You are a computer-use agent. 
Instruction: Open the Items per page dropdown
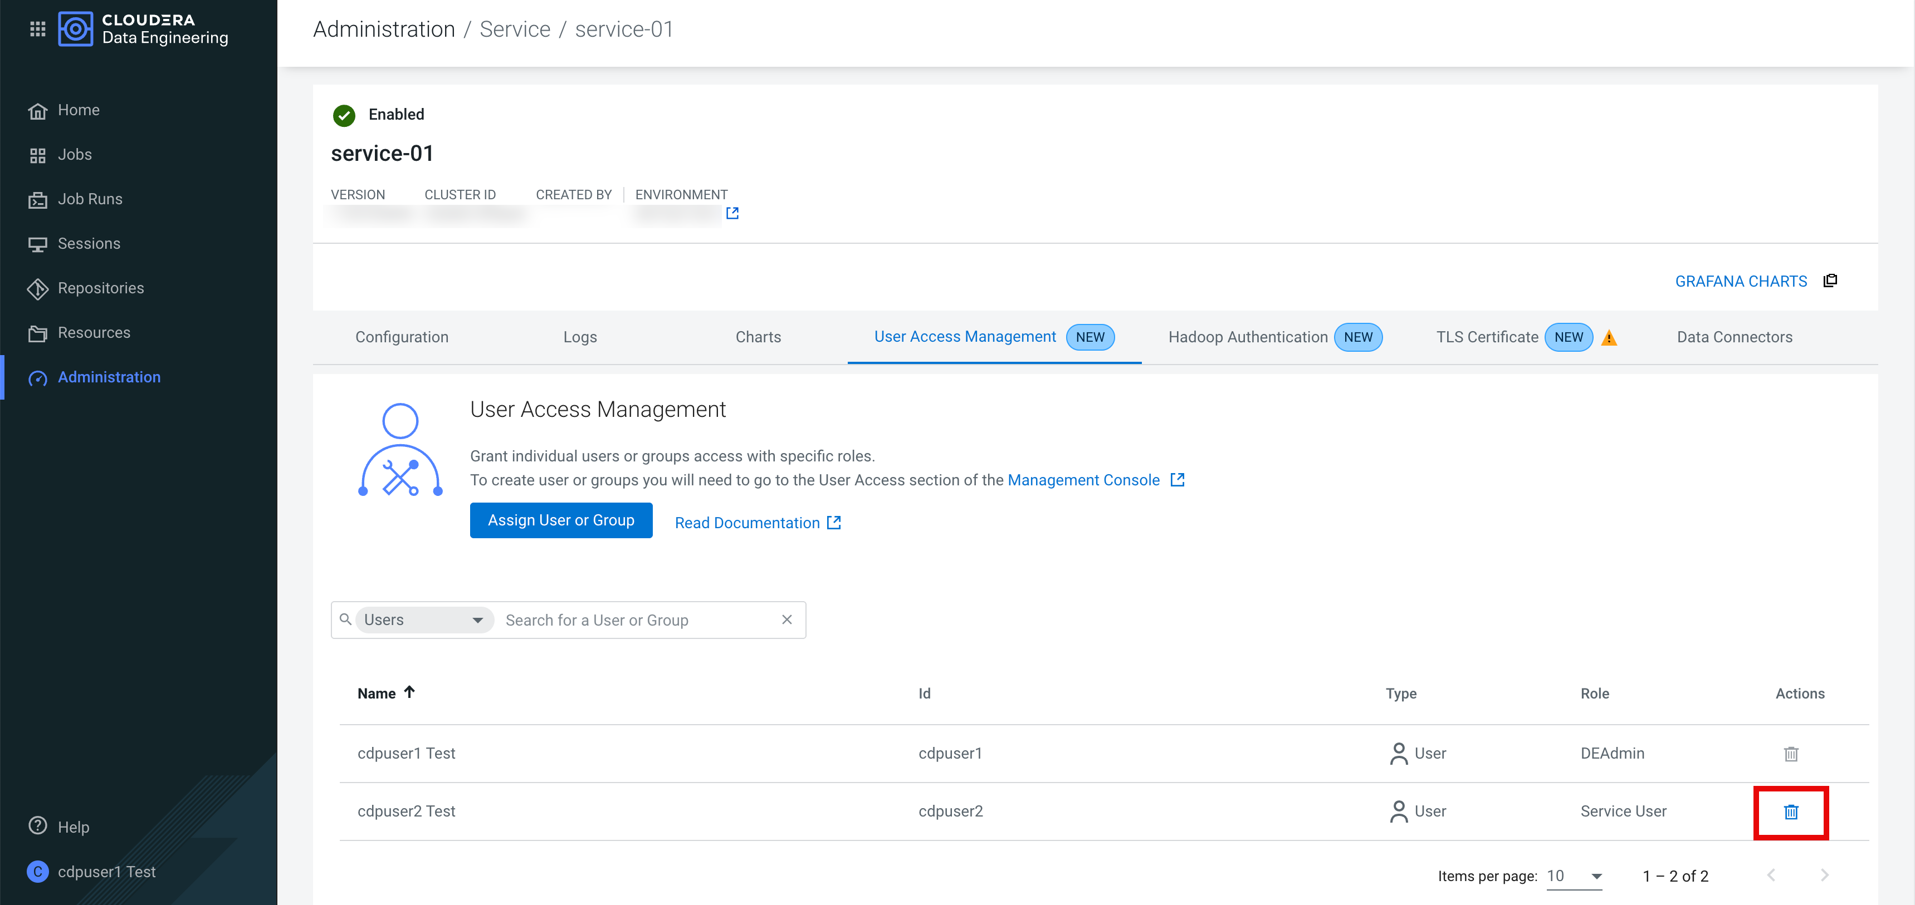1575,876
